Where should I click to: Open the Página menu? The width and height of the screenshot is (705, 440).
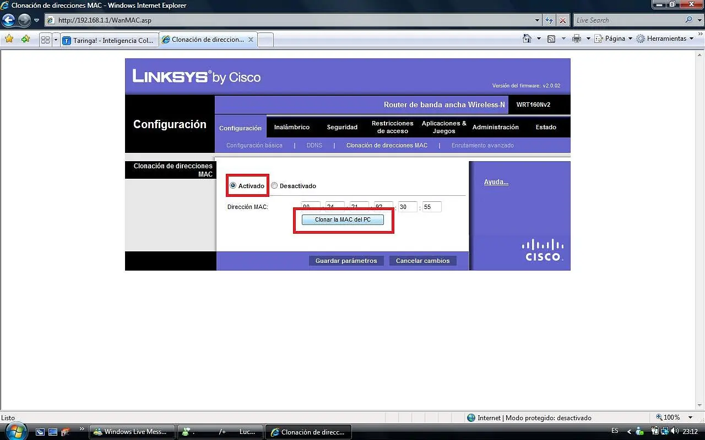coord(614,38)
